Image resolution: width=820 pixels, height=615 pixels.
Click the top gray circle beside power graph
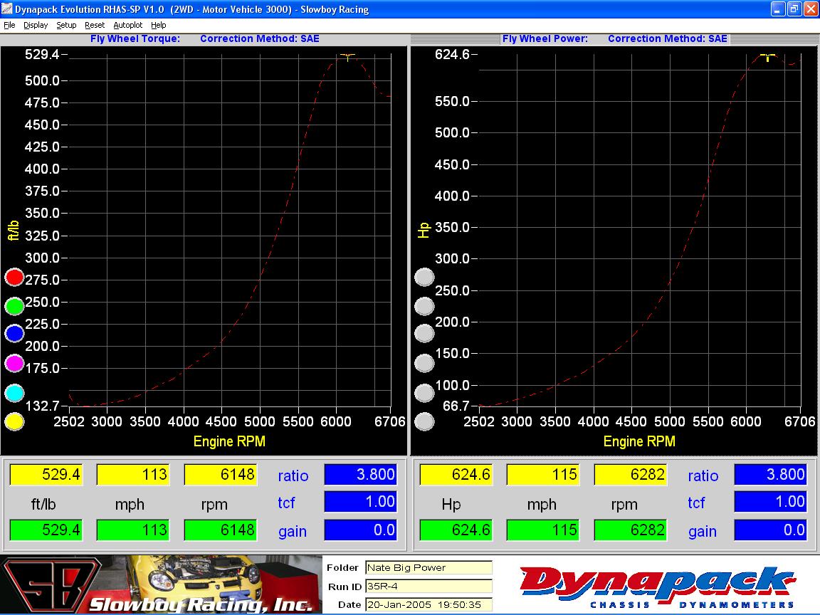click(424, 277)
